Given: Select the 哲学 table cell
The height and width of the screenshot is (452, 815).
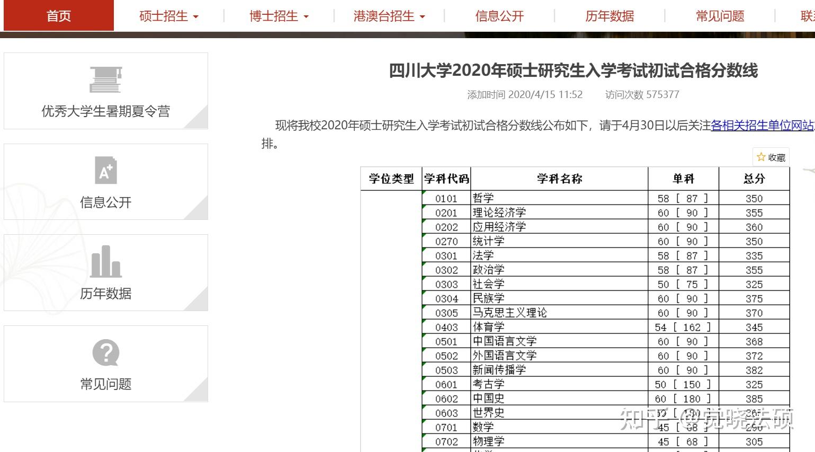Looking at the screenshot, I should [559, 198].
